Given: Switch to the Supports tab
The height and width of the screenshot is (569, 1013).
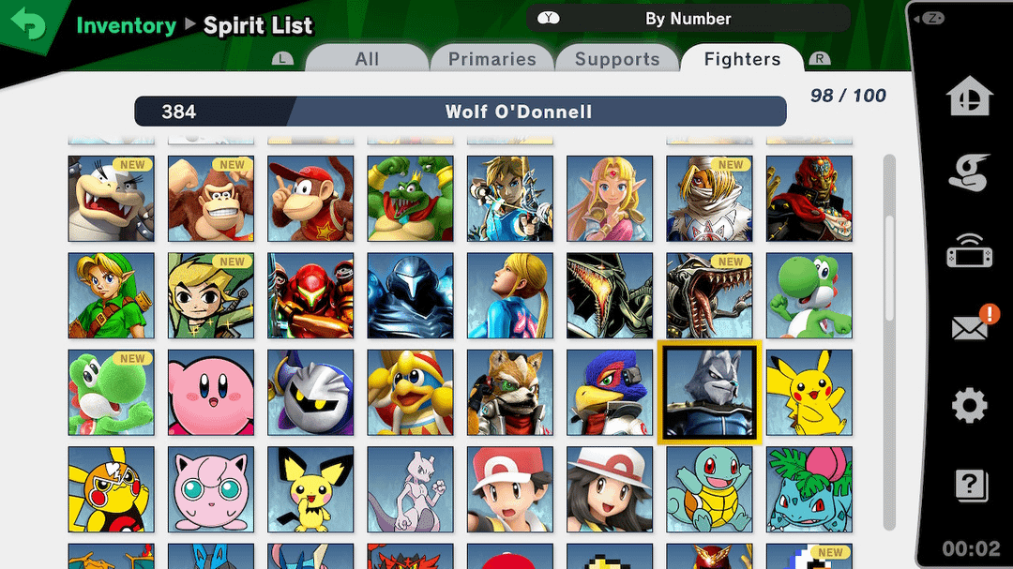Looking at the screenshot, I should pos(617,59).
